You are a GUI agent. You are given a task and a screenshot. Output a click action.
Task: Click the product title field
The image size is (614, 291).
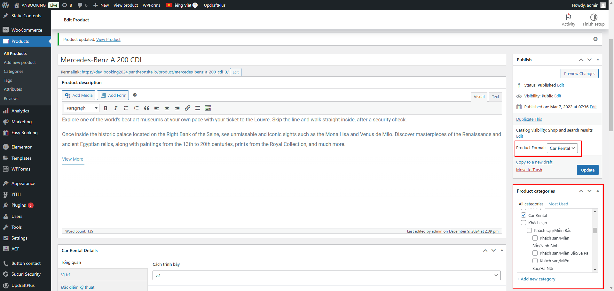tap(282, 60)
